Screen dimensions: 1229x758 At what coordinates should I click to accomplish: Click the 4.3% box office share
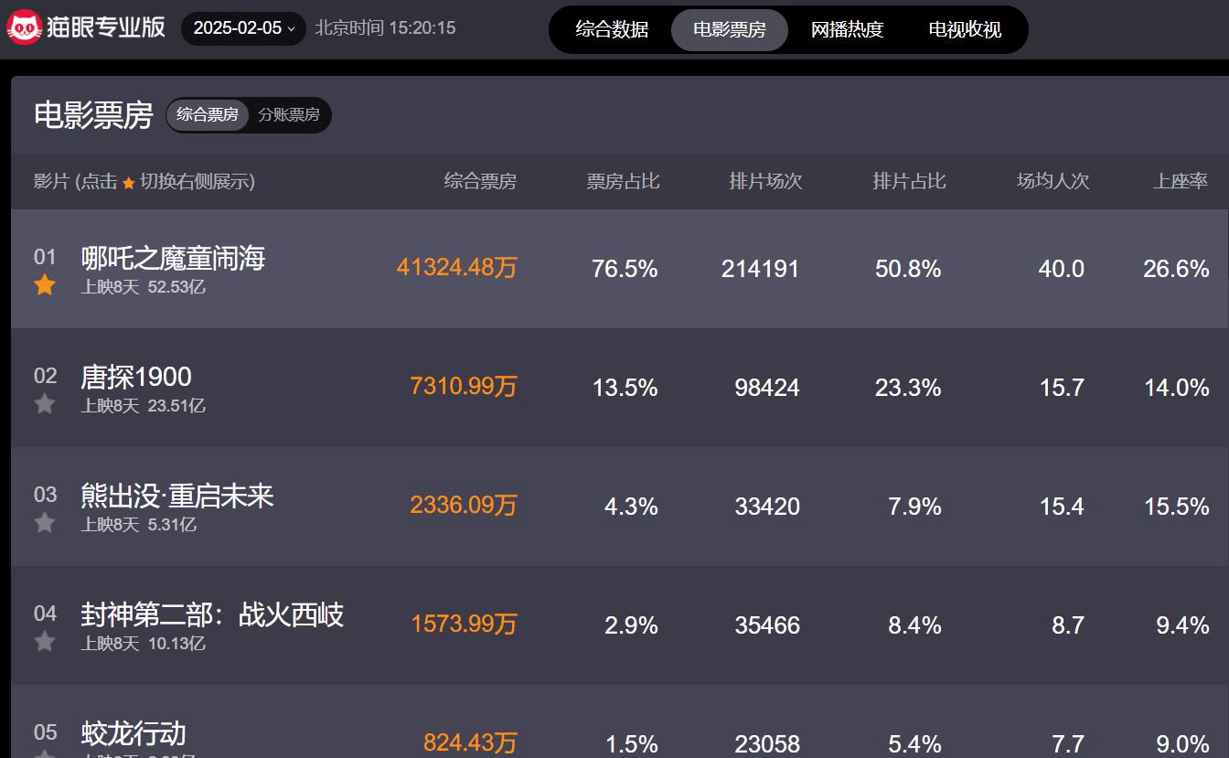click(x=631, y=507)
